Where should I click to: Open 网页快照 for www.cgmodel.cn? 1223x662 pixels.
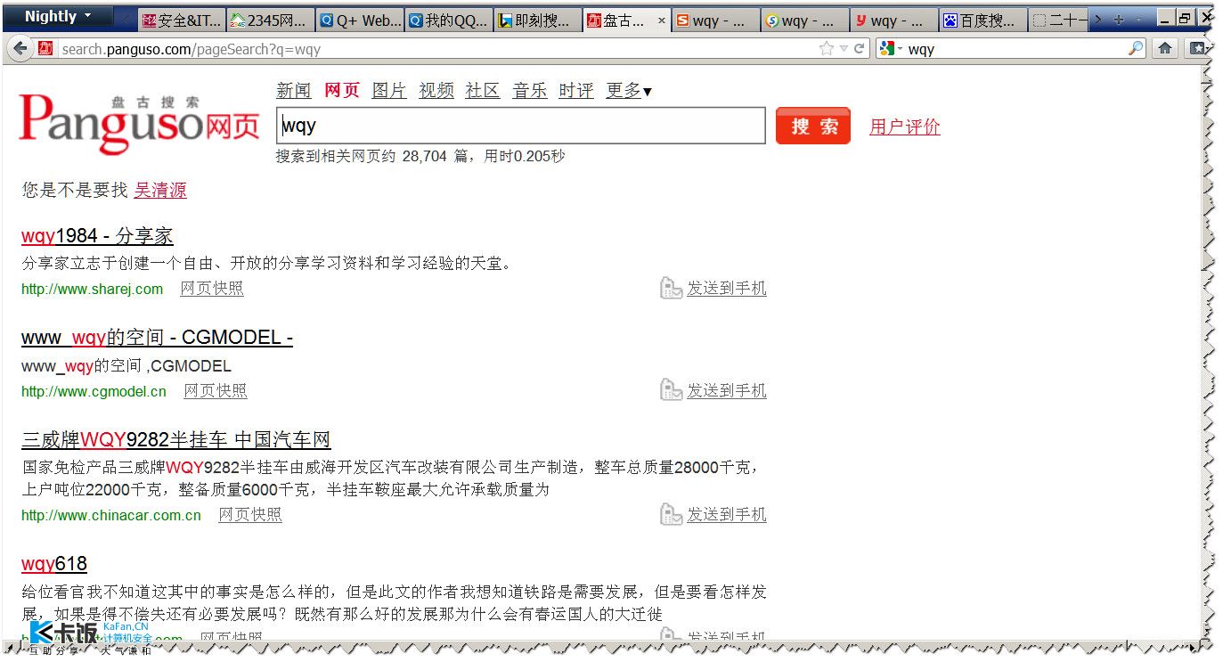216,390
